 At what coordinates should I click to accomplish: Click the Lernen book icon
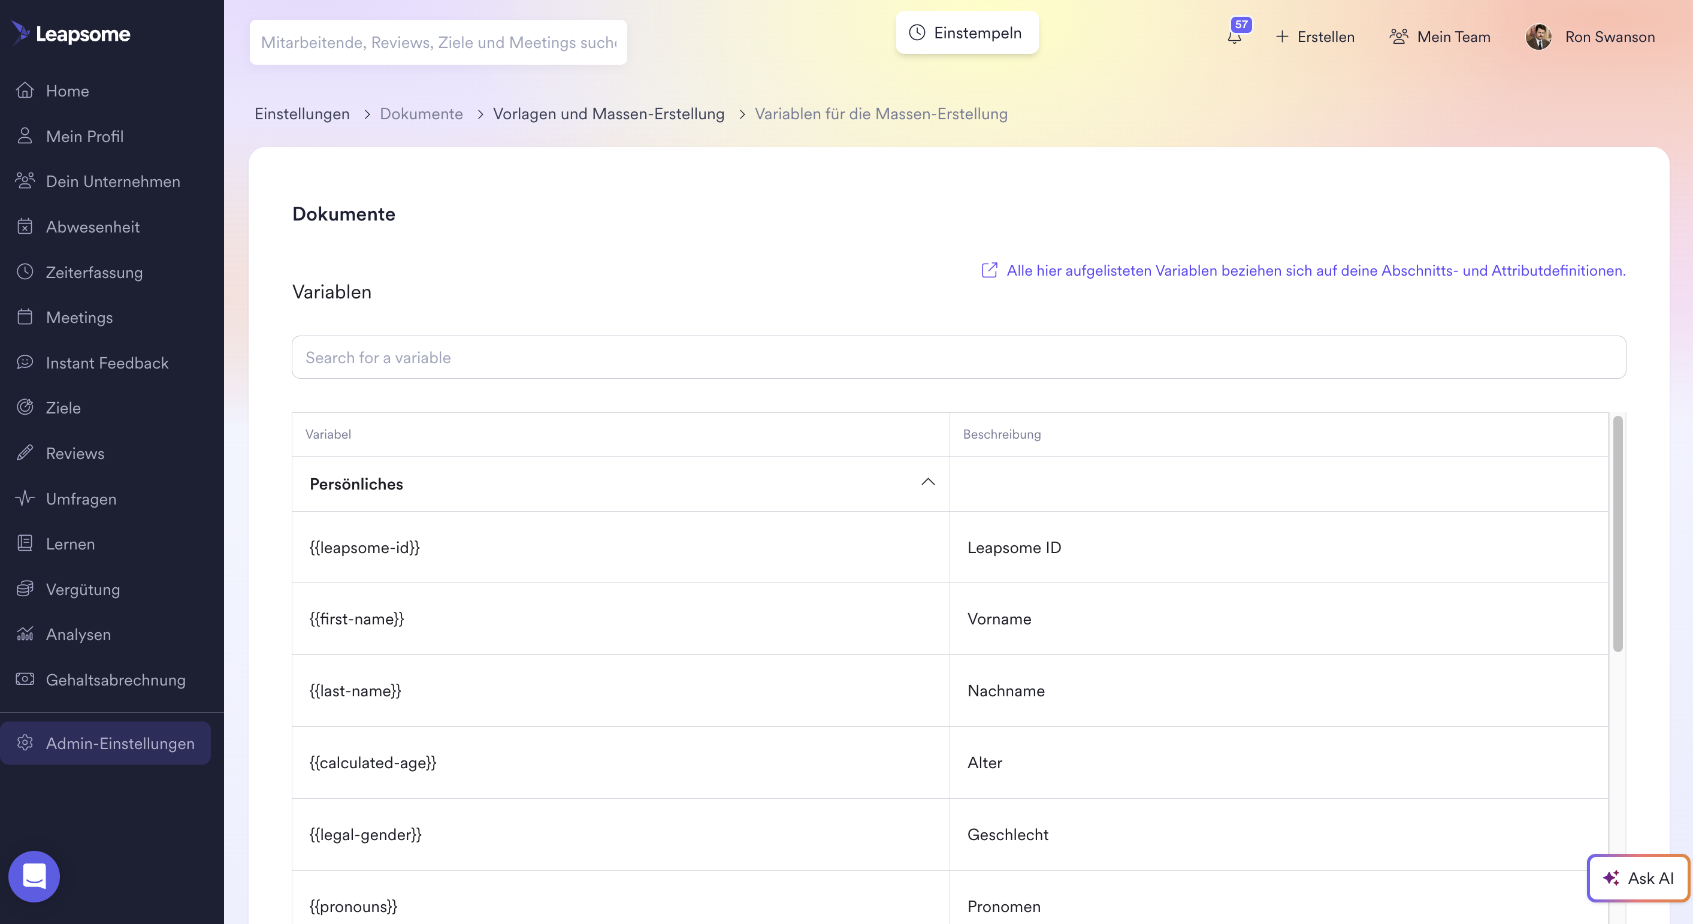pos(25,543)
